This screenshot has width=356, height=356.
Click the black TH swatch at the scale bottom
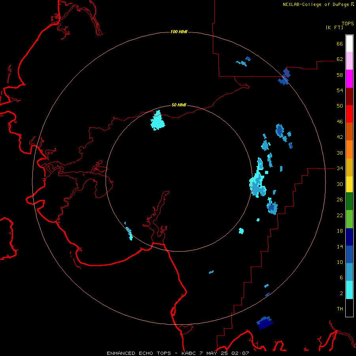(349, 308)
